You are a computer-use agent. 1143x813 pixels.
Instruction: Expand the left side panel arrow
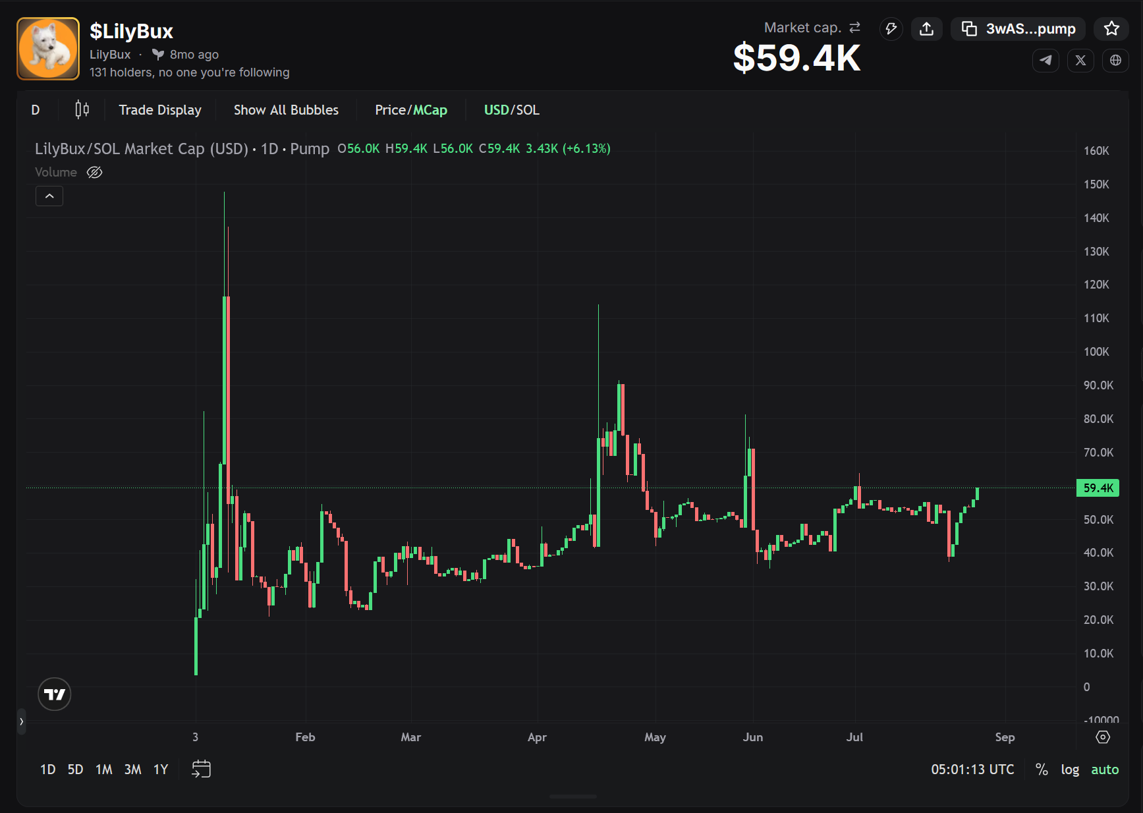(21, 721)
